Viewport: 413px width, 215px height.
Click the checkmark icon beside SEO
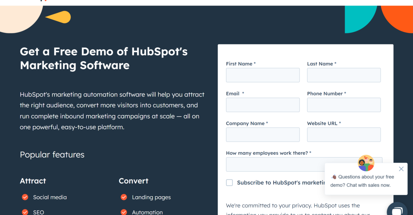tap(25, 212)
